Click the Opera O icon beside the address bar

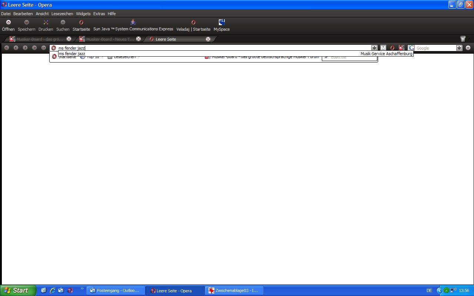click(x=393, y=48)
